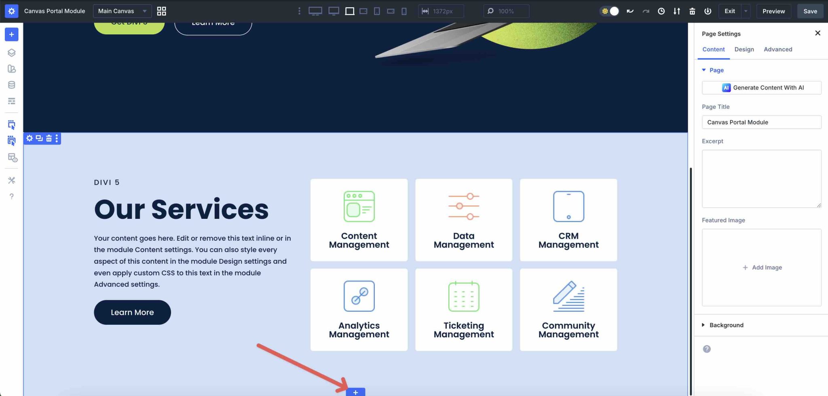Undo the last action in top bar
Viewport: 828px width, 396px height.
(630, 11)
